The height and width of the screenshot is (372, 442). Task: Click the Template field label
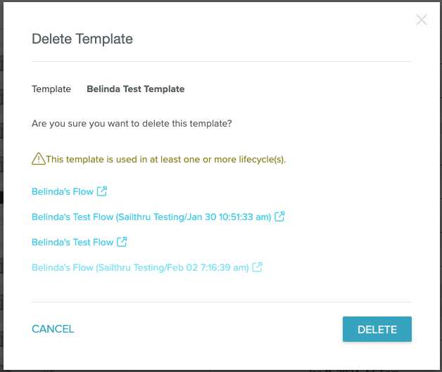coord(51,89)
